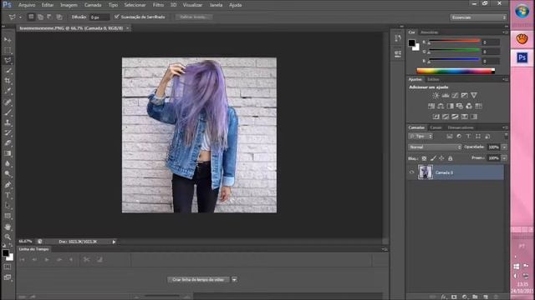Open the Imagem menu
Image resolution: width=535 pixels, height=300 pixels.
click(x=69, y=5)
